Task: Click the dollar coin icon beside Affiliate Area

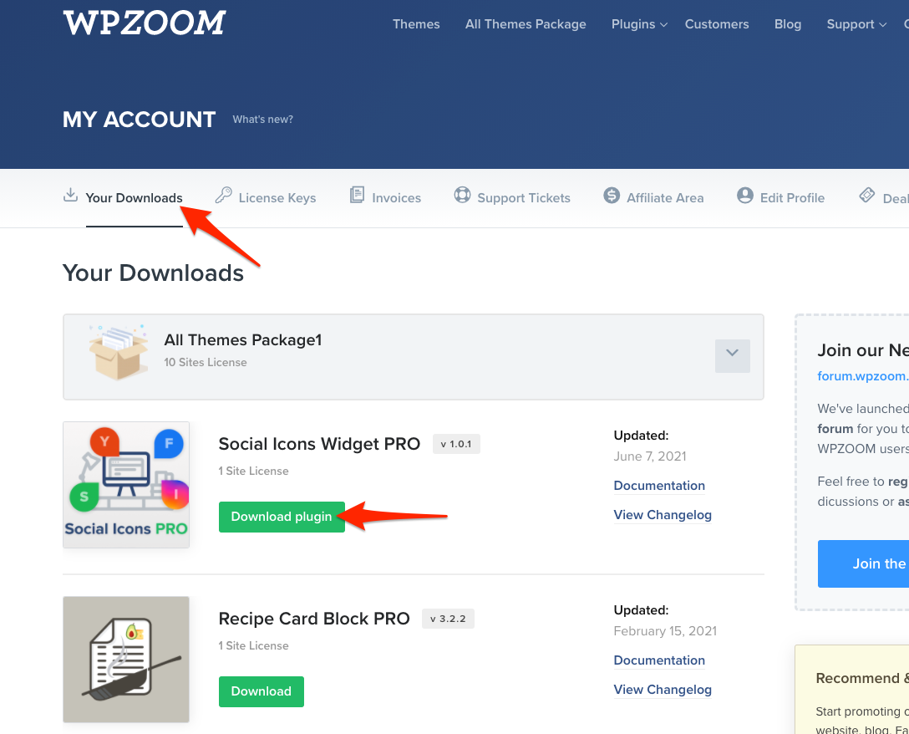Action: pyautogui.click(x=612, y=195)
